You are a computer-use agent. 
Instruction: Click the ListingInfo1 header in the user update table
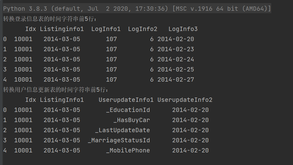(62, 100)
